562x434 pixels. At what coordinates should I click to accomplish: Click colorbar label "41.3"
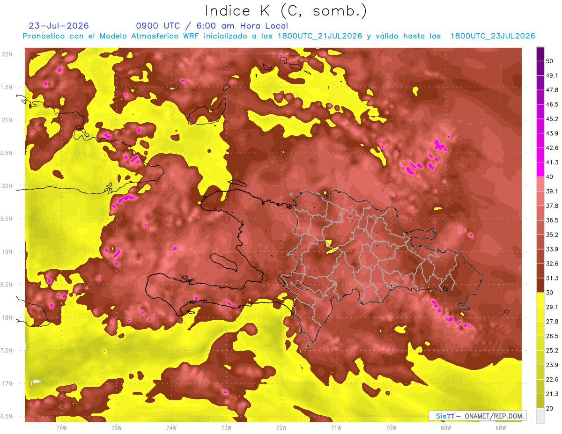[552, 162]
